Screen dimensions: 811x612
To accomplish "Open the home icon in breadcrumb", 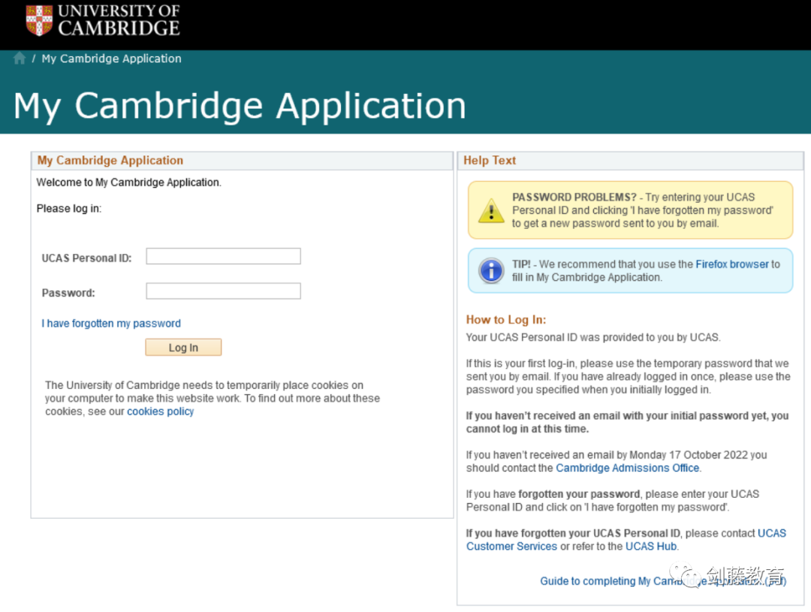I will pos(20,58).
